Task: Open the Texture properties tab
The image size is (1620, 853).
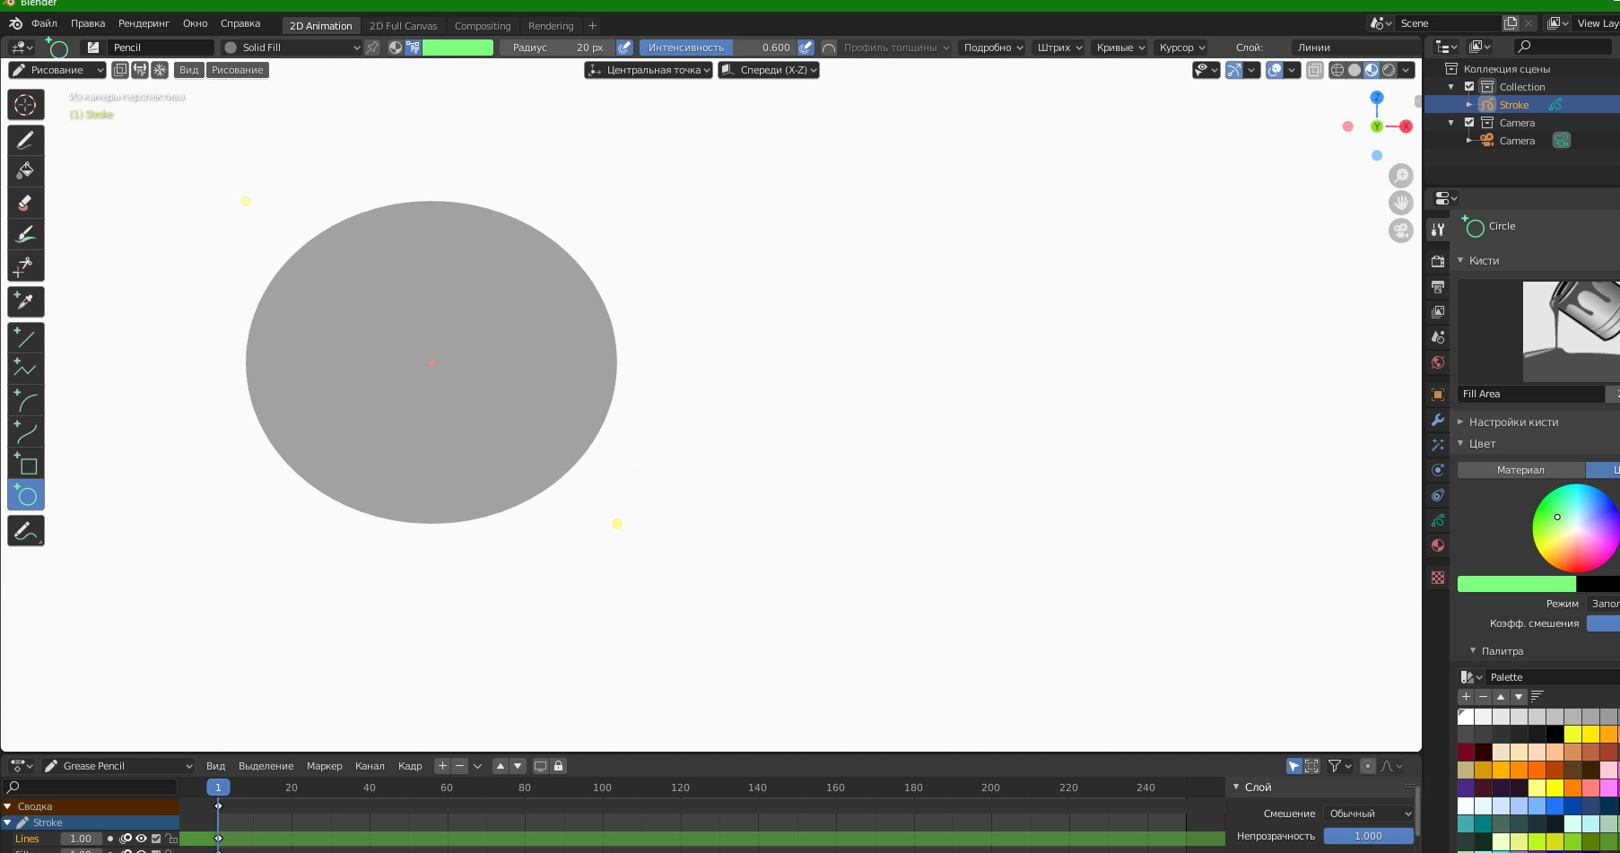Action: tap(1438, 578)
